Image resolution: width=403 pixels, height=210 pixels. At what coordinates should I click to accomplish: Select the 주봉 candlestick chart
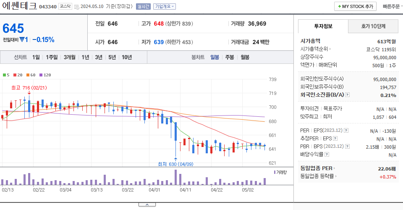(x=230, y=57)
